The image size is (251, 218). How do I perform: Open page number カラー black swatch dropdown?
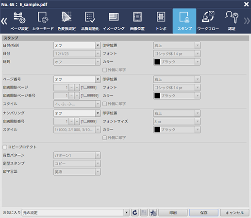click(177, 96)
